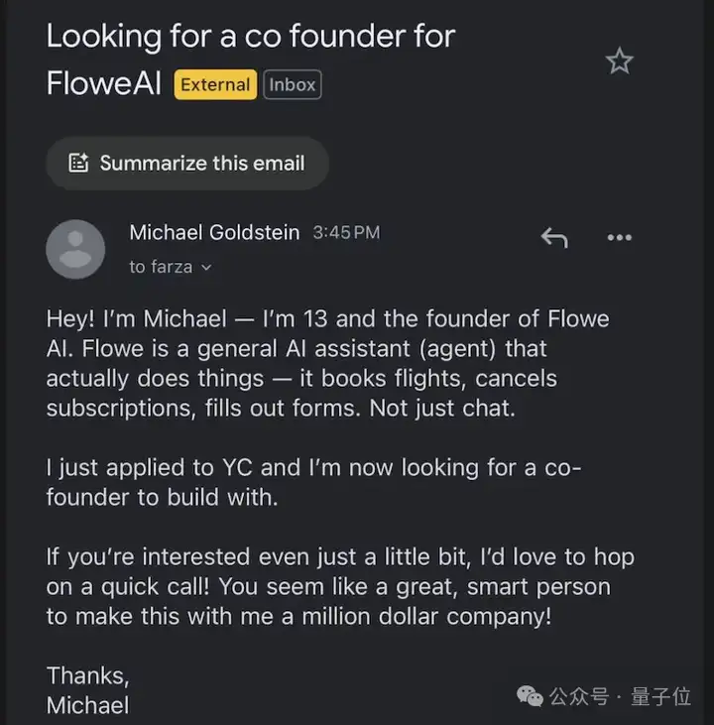Click the sparkle icon beside Summarize
Screen dimensions: 714x725
coord(79,164)
